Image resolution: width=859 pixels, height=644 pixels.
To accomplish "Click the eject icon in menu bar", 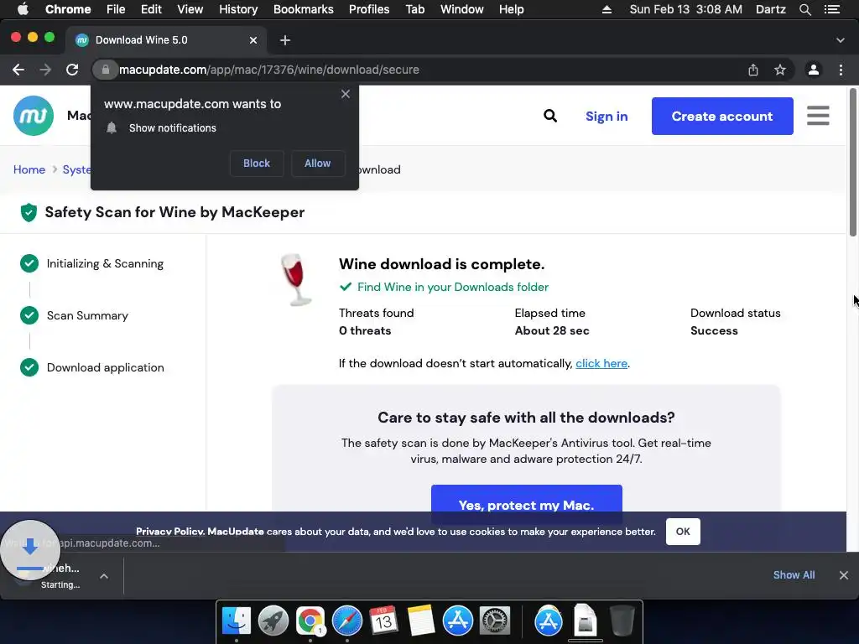I will click(607, 9).
